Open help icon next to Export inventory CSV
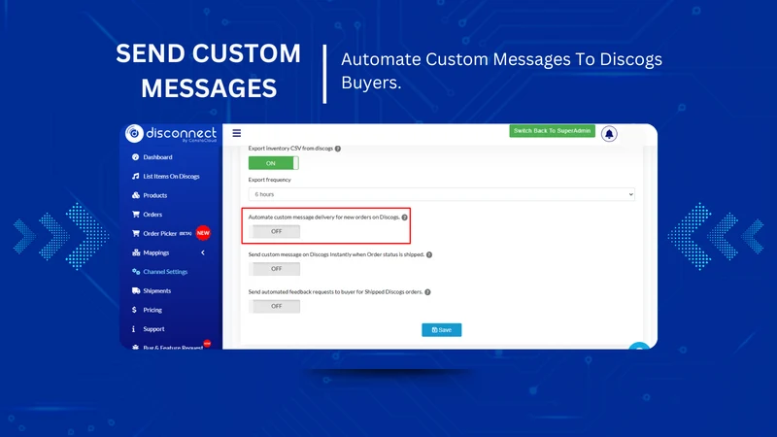The height and width of the screenshot is (437, 777). [337, 149]
